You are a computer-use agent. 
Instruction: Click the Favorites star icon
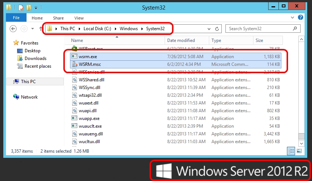[x=16, y=43]
